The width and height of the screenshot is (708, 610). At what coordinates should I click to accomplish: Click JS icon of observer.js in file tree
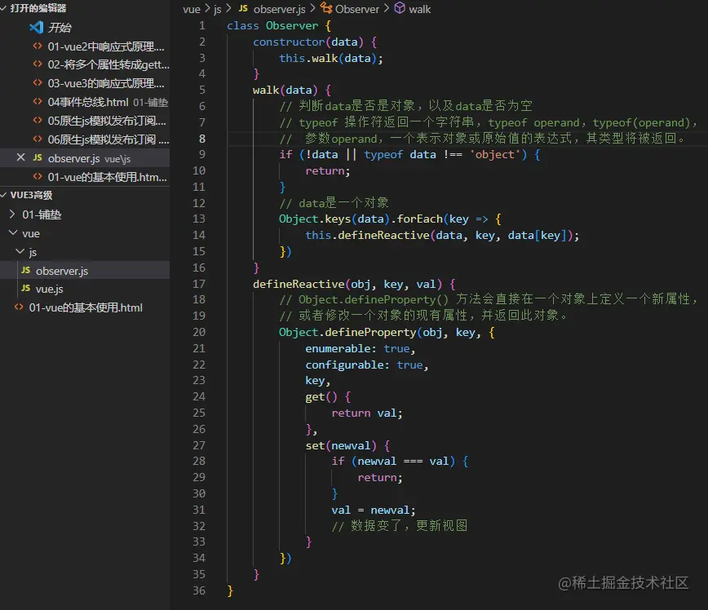click(26, 270)
